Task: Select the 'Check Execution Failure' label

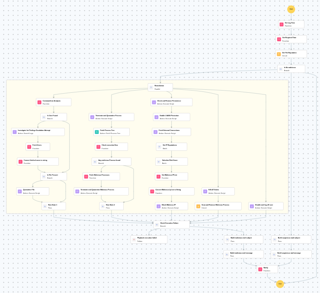Action: (x=169, y=223)
